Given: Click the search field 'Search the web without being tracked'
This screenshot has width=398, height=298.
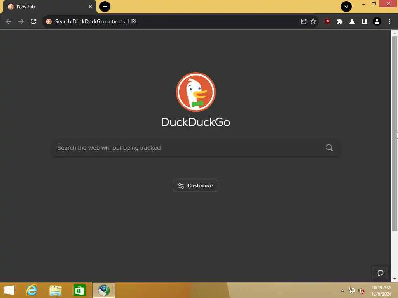Looking at the screenshot, I should 196,148.
